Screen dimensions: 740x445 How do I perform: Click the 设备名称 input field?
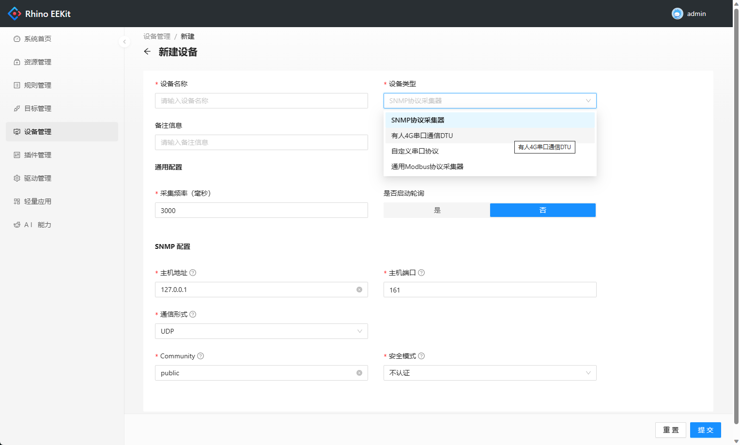point(262,101)
